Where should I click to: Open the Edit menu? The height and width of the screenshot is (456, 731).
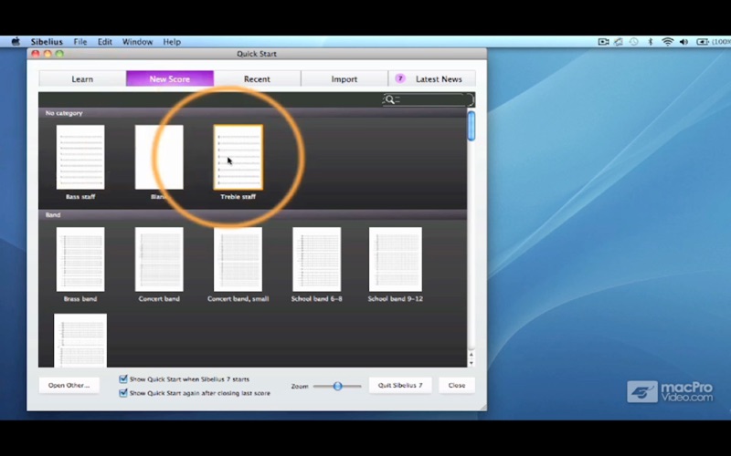click(104, 41)
